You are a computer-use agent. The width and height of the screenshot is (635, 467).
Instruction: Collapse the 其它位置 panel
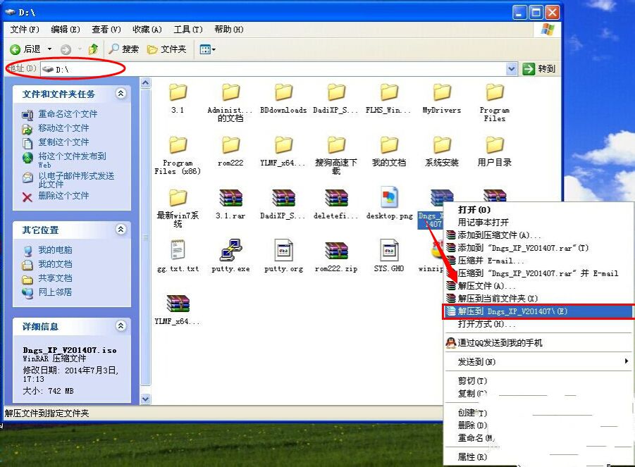pyautogui.click(x=121, y=230)
